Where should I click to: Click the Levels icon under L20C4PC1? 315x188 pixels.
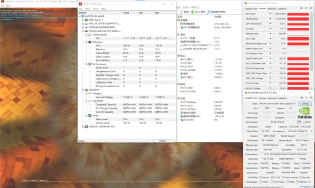(x=90, y=116)
